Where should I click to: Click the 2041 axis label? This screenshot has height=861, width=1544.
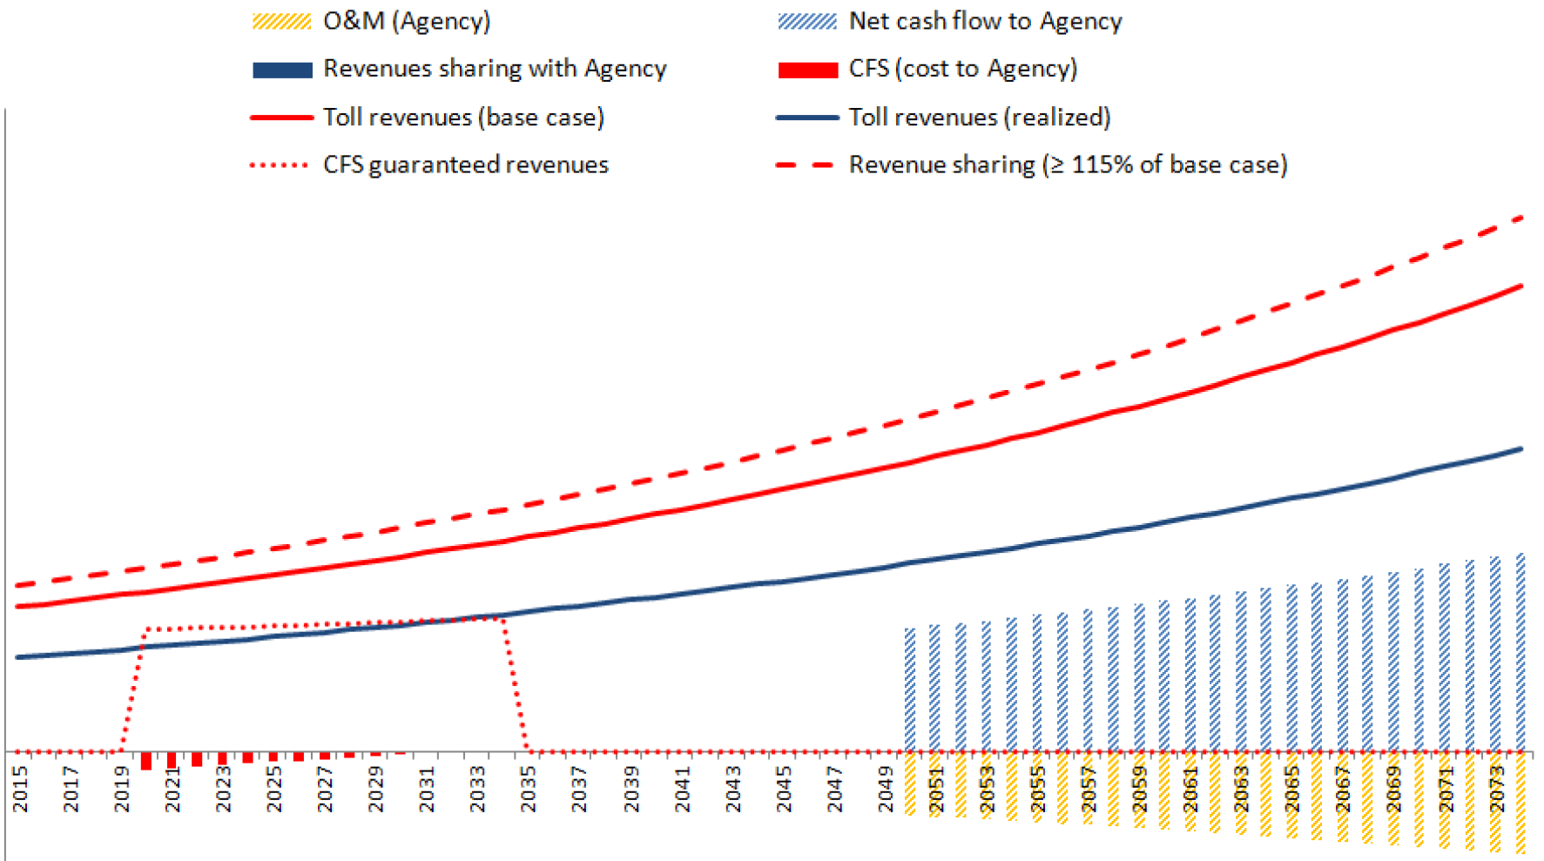[x=682, y=789]
